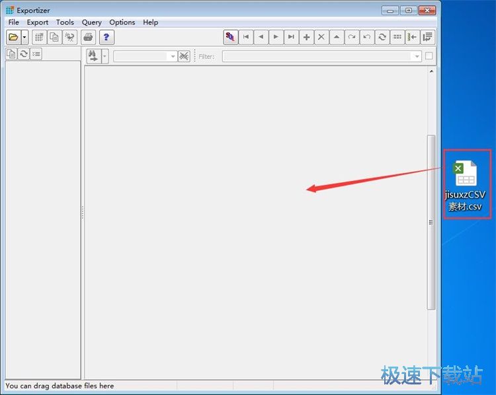Expand the Filter combo box dropdown
The height and width of the screenshot is (395, 496).
pos(417,57)
